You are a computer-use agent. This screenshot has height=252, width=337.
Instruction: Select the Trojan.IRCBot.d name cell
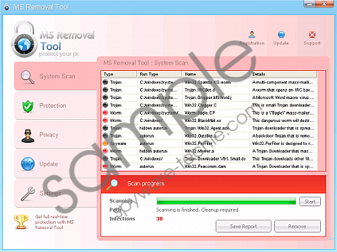point(216,90)
